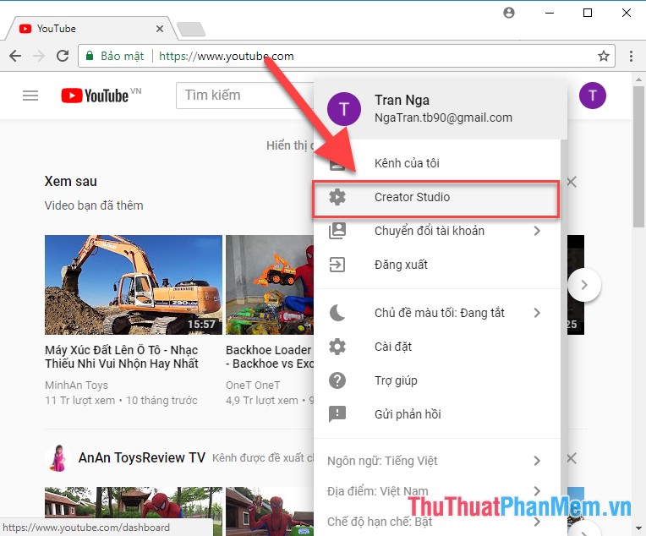Open Máy Xúc Đất Lên Ô Tô title
This screenshot has height=536, width=646.
click(x=122, y=357)
